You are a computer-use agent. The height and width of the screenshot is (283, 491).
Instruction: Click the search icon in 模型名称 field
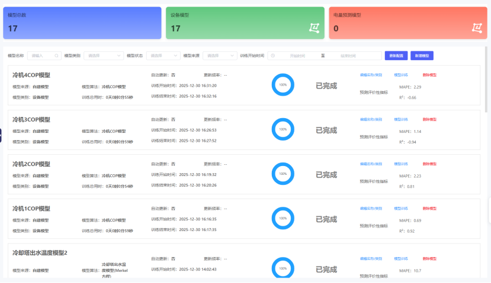[x=56, y=56]
